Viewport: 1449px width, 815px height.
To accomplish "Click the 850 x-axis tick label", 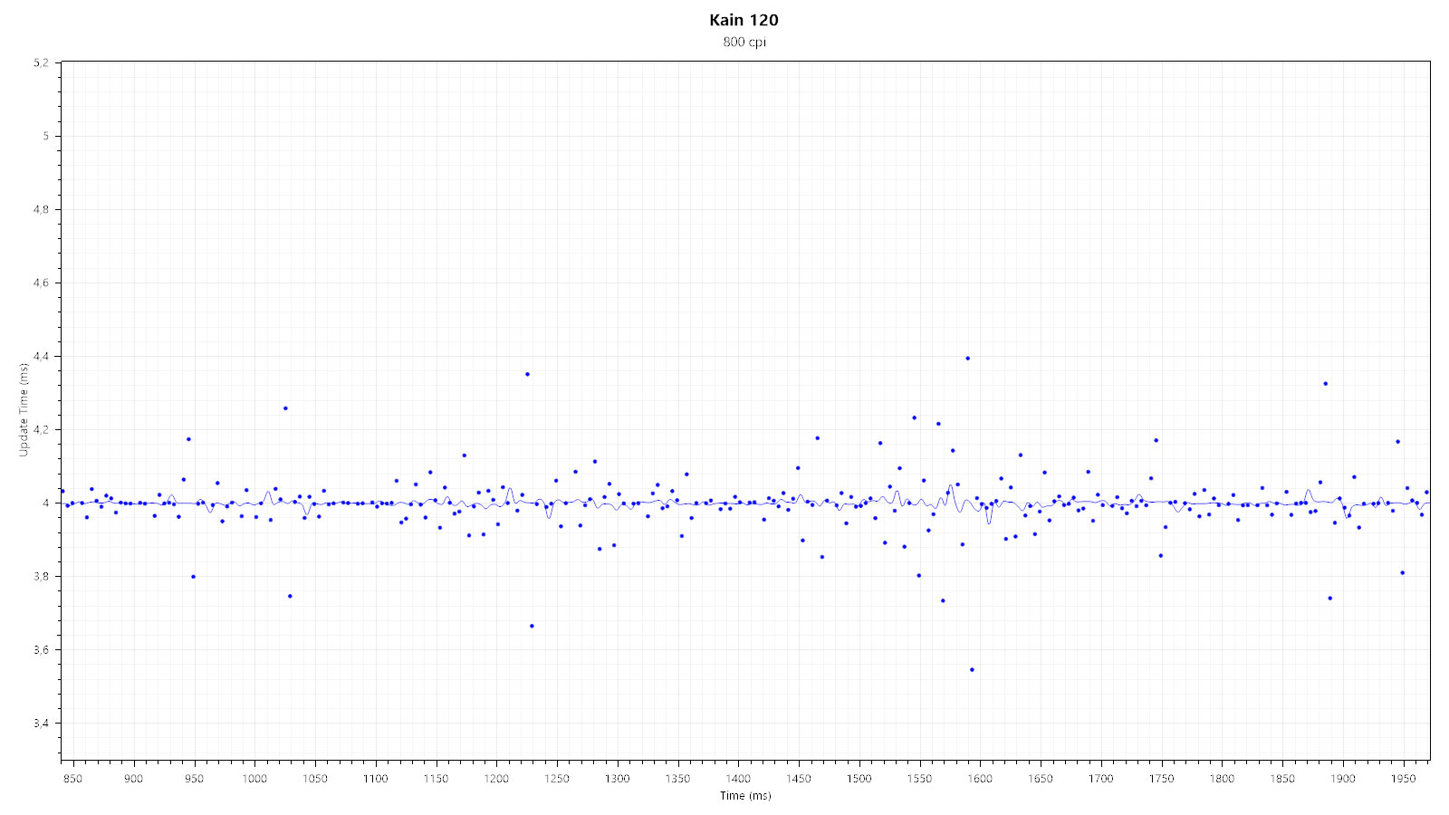I will pyautogui.click(x=72, y=779).
